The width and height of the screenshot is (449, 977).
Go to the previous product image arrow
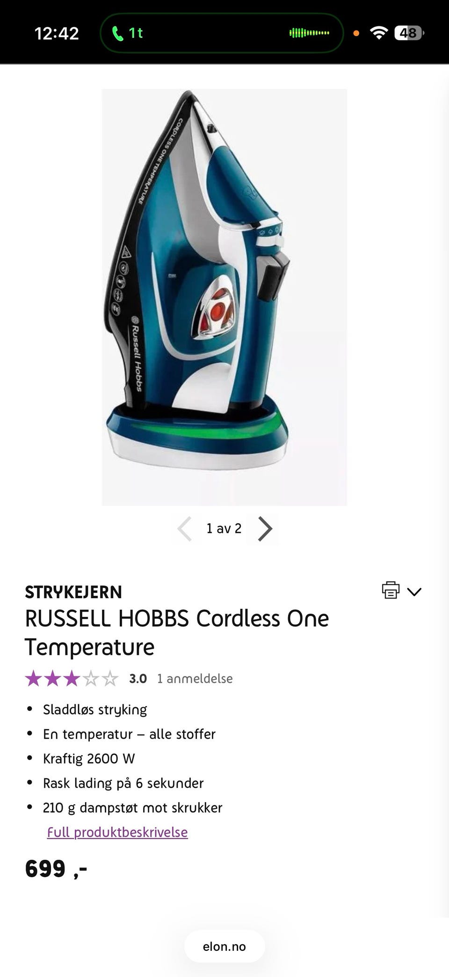(x=184, y=529)
